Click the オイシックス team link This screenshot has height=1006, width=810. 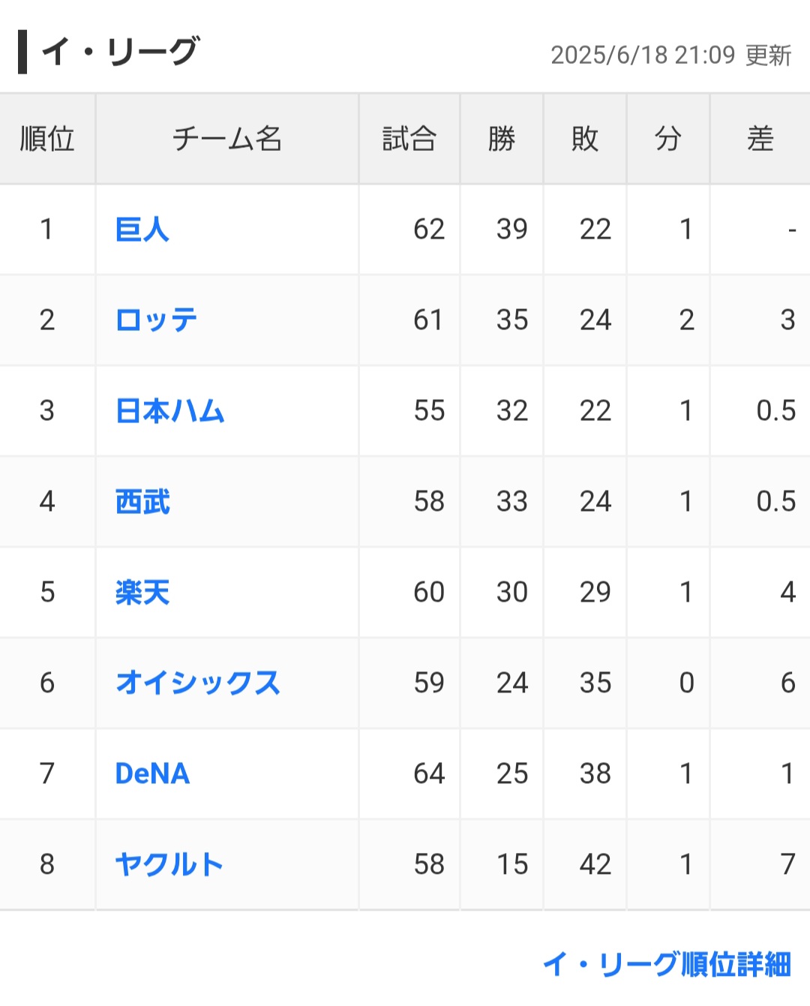point(198,683)
